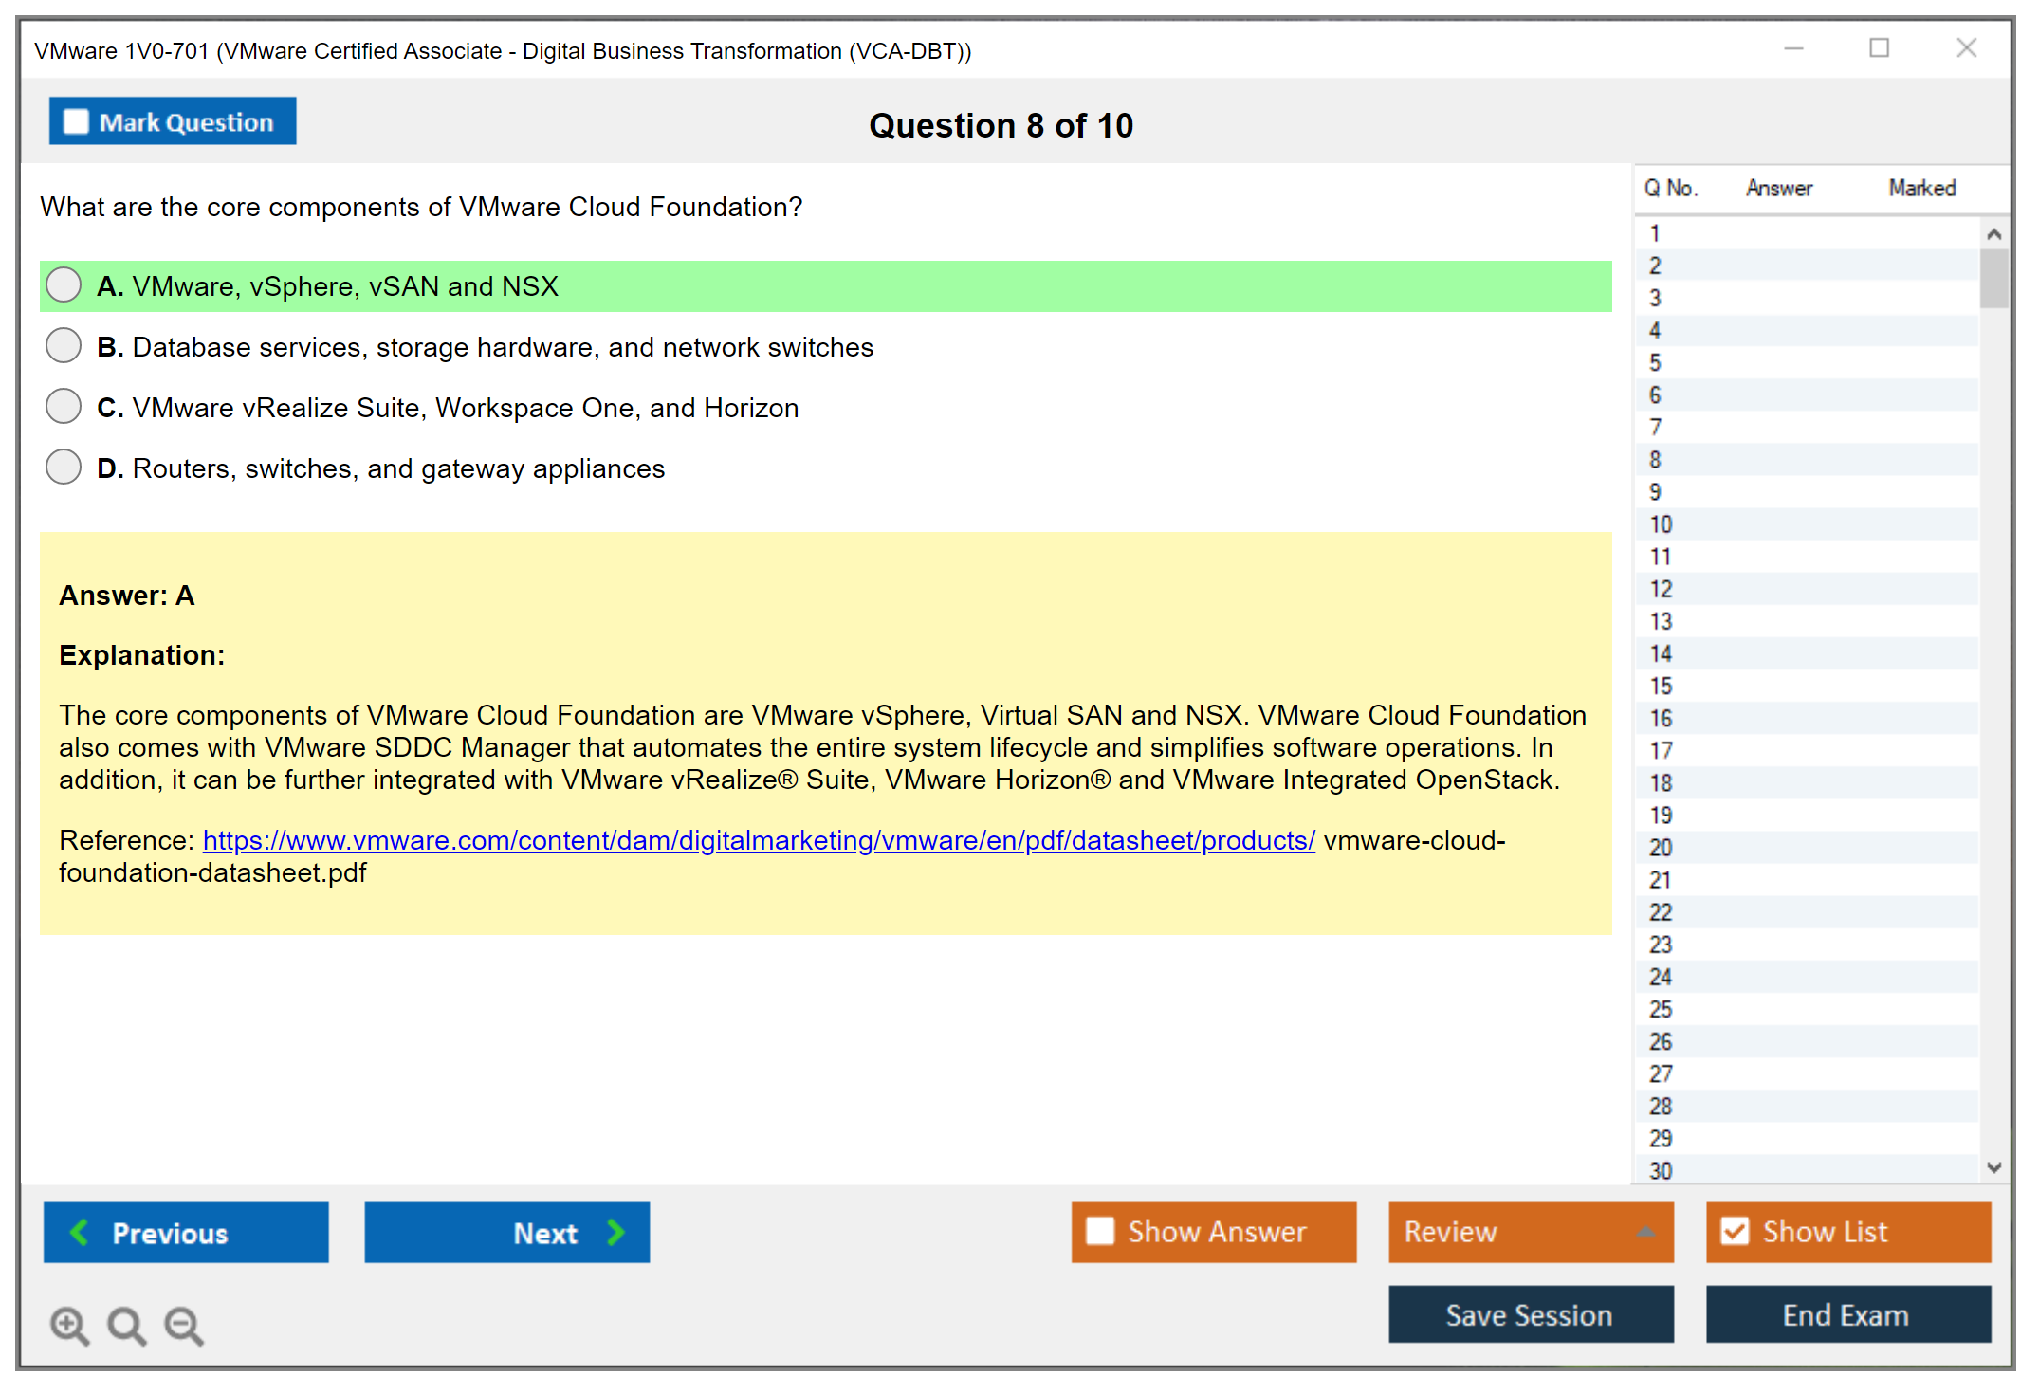Click the zoom in magnifier icon
The image size is (2039, 1394).
[69, 1325]
